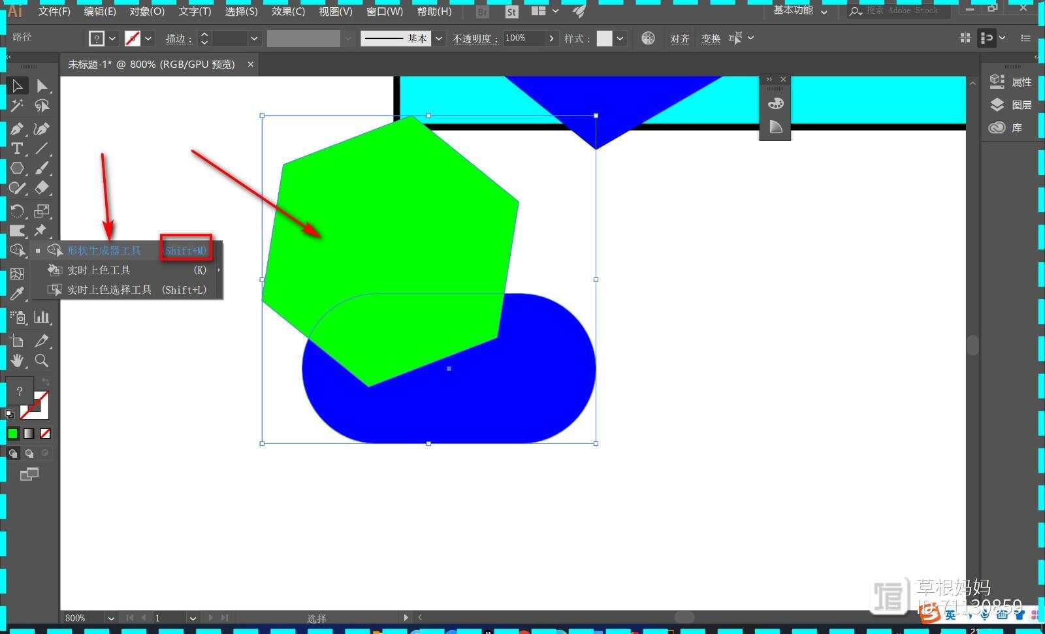Open the 效果(C) menu
This screenshot has height=634, width=1045.
pos(288,11)
